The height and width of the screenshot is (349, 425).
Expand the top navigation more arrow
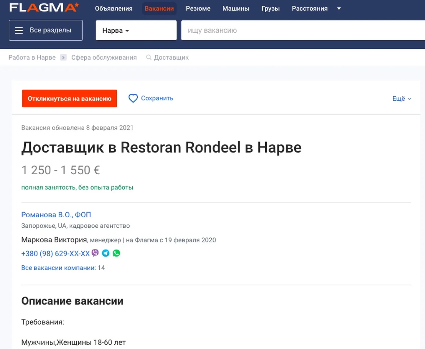click(x=339, y=9)
